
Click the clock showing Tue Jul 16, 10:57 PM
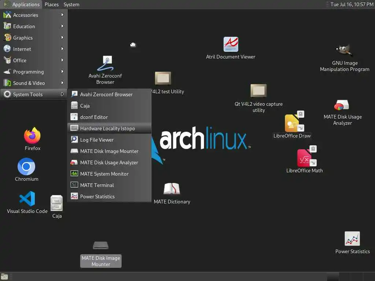pyautogui.click(x=352, y=4)
